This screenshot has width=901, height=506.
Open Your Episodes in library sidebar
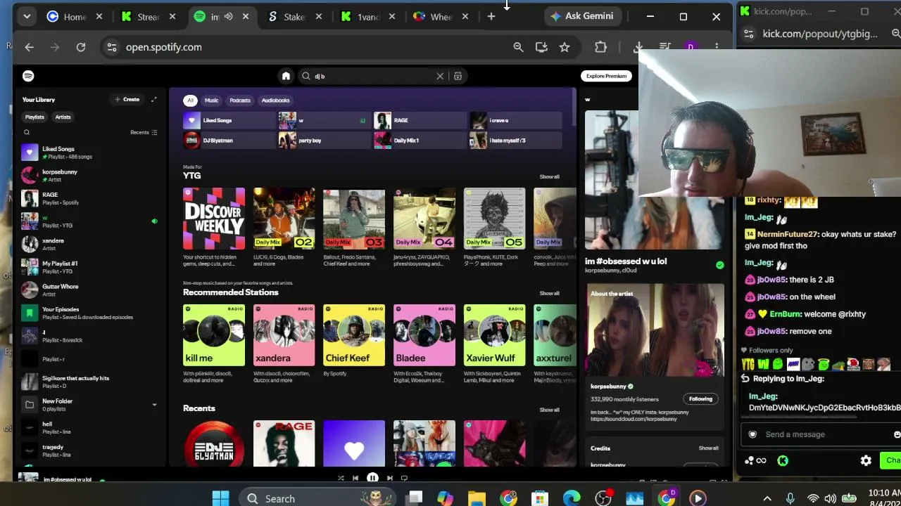(90, 313)
